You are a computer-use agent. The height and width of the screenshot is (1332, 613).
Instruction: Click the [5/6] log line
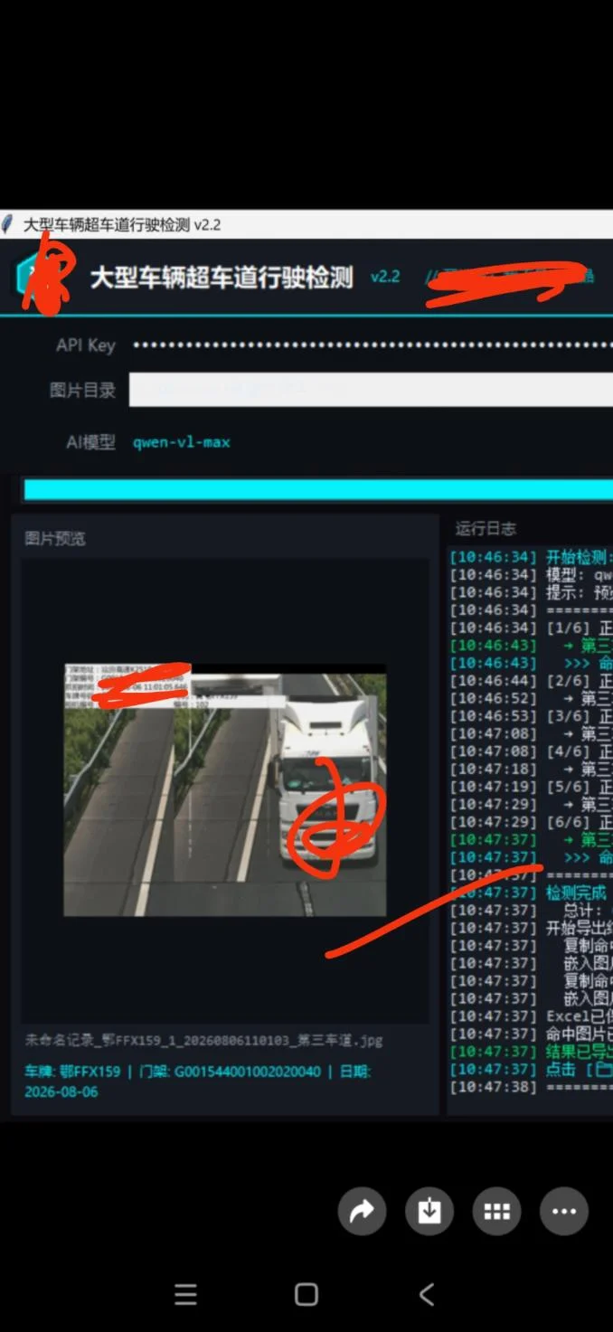(531, 787)
